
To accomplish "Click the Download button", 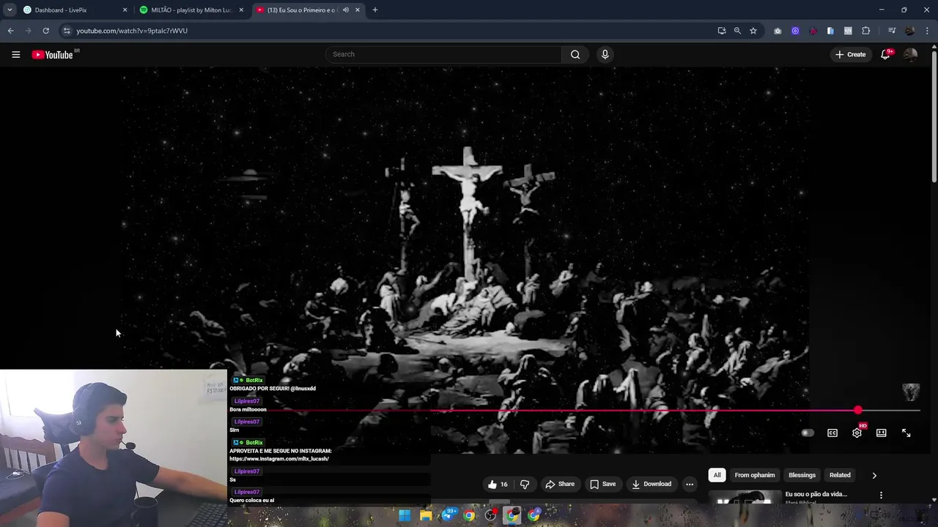I will (x=651, y=484).
